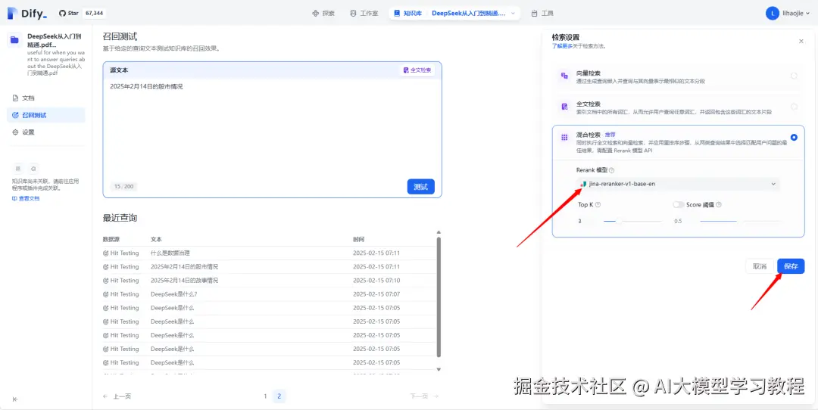Open the Rerank 模型 dropdown
Image resolution: width=818 pixels, height=410 pixels.
click(678, 184)
